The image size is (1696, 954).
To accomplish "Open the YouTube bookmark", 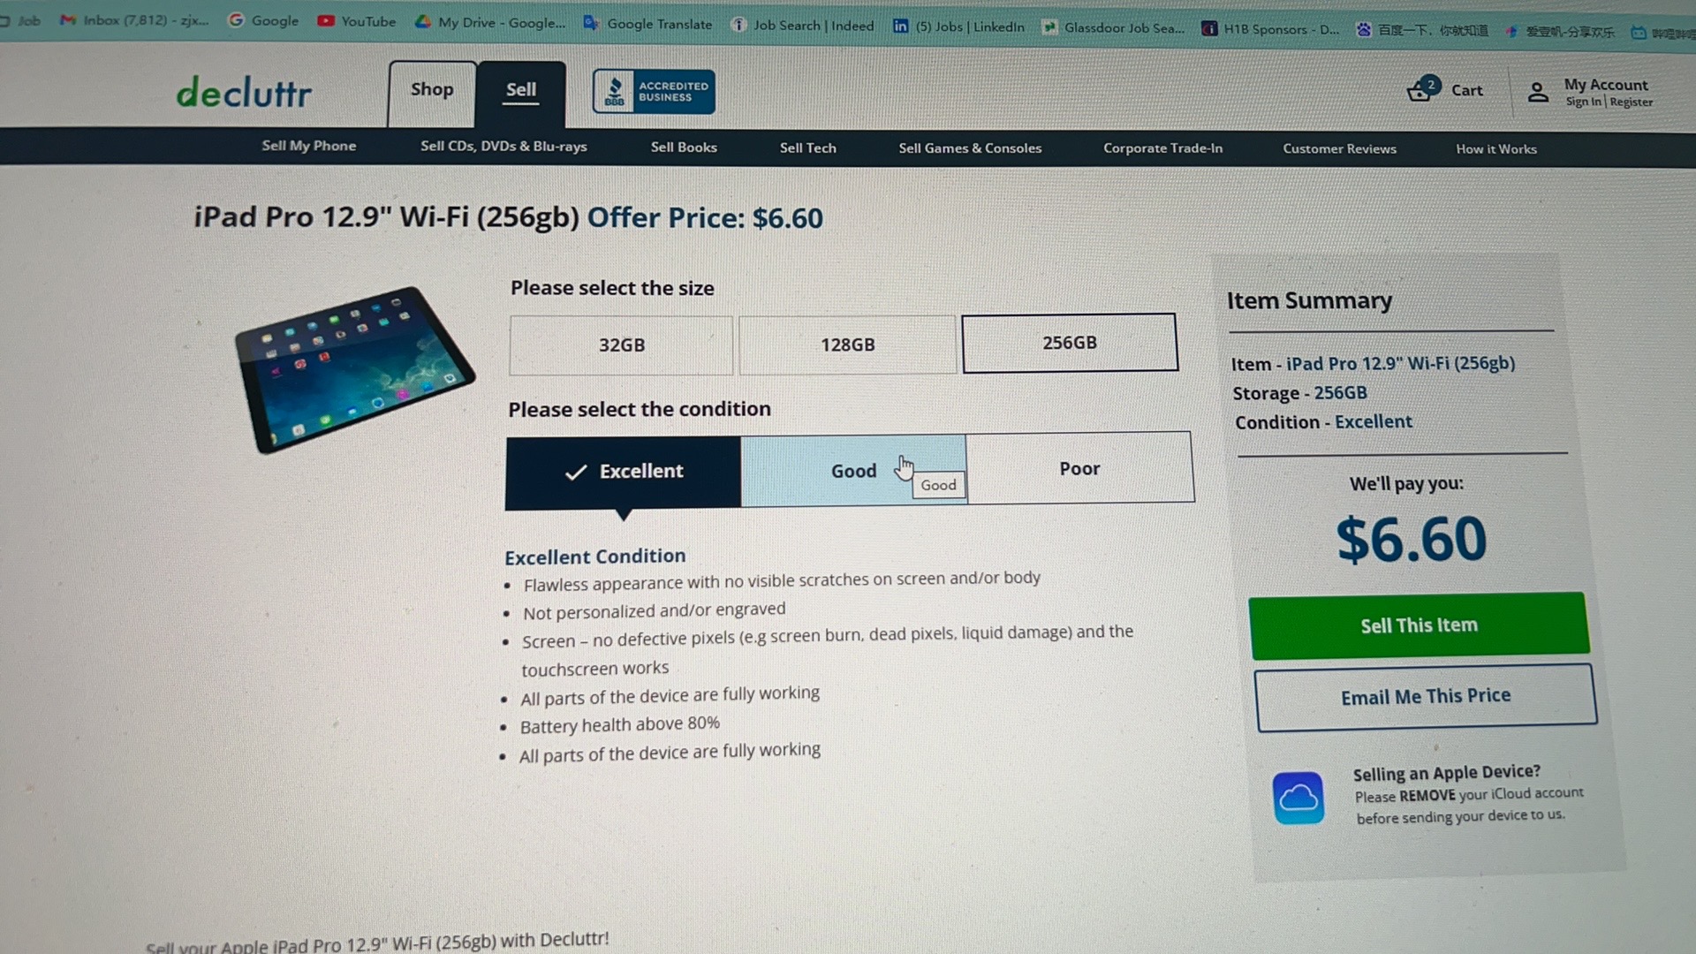I will [x=357, y=21].
